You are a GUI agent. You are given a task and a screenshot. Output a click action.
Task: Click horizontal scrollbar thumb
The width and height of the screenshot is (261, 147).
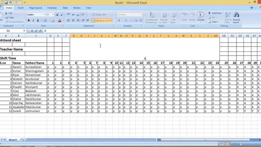(205, 140)
